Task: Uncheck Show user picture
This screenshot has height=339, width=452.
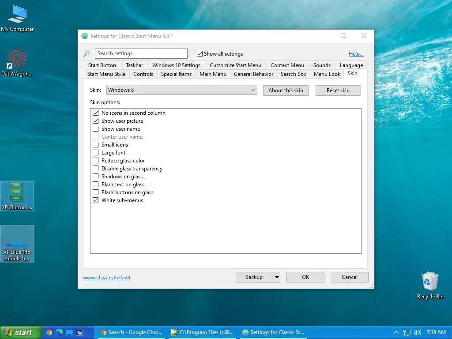Action: (96, 121)
